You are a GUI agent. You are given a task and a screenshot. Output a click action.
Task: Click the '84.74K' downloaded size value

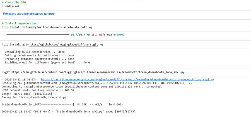(82, 104)
